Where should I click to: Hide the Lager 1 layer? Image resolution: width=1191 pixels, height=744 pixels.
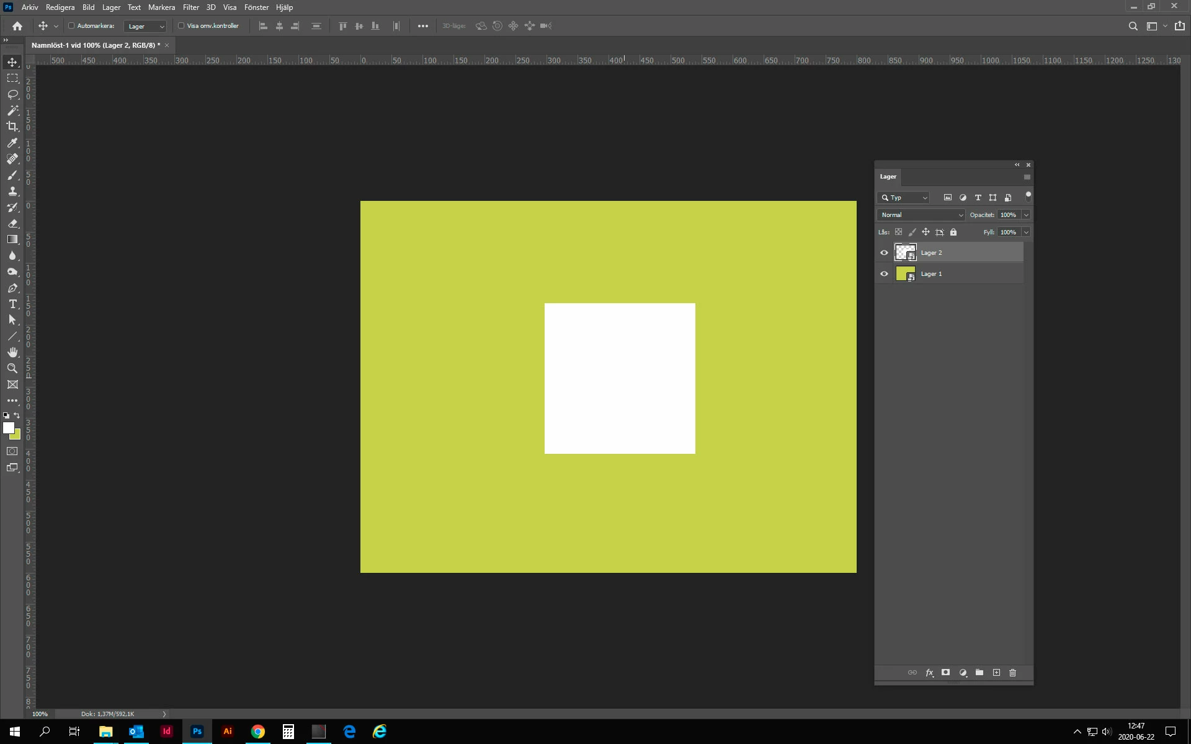[x=884, y=274]
